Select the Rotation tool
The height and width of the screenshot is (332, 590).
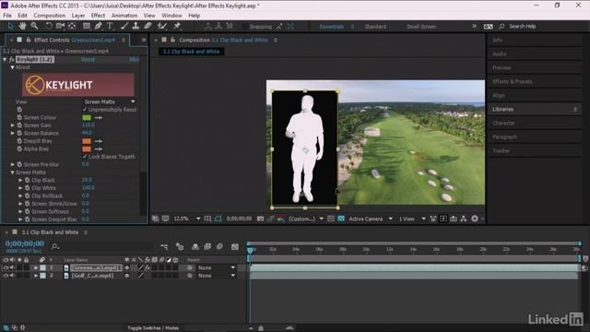[49, 26]
